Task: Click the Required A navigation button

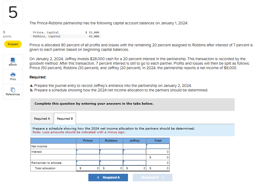Action: pos(108,177)
